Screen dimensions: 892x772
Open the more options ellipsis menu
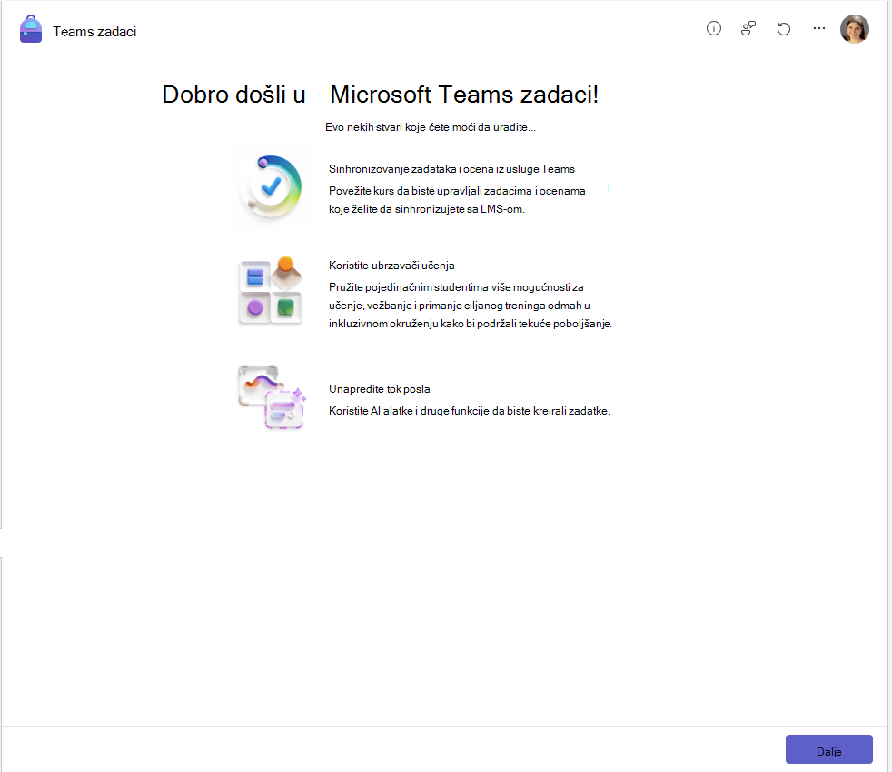(819, 28)
